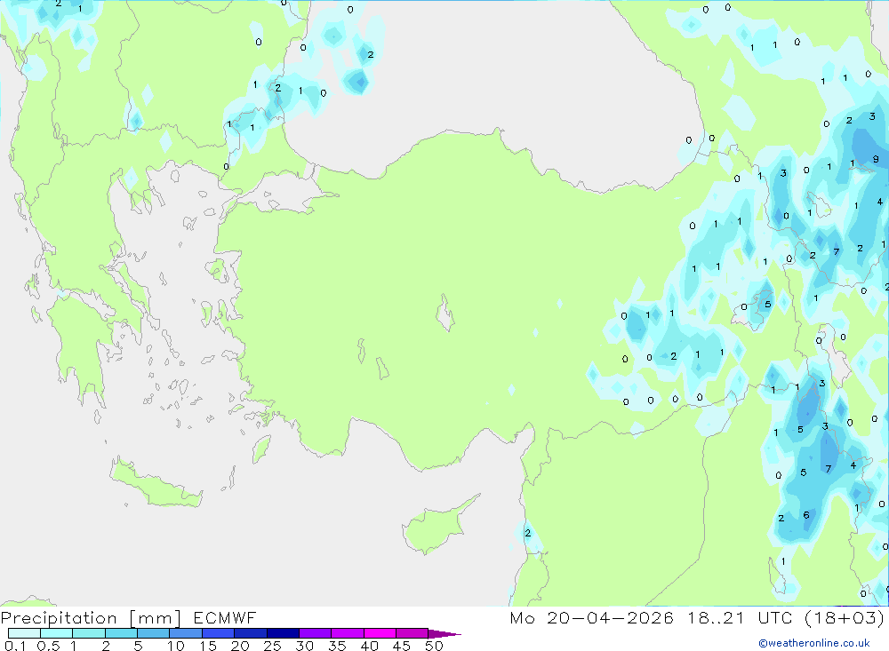The height and width of the screenshot is (651, 889).
Task: Click the legend label 0.1
Action: (15, 646)
